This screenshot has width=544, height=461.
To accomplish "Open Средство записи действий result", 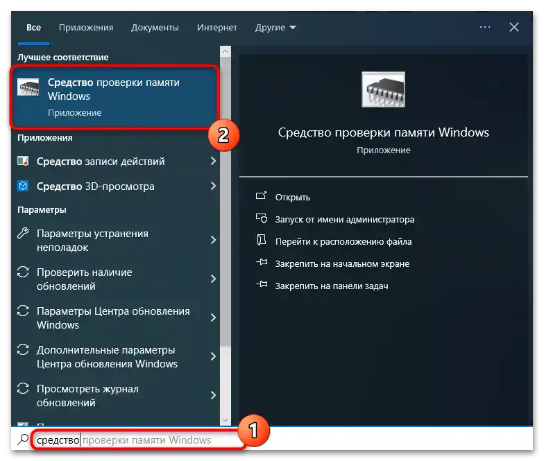I will 101,161.
